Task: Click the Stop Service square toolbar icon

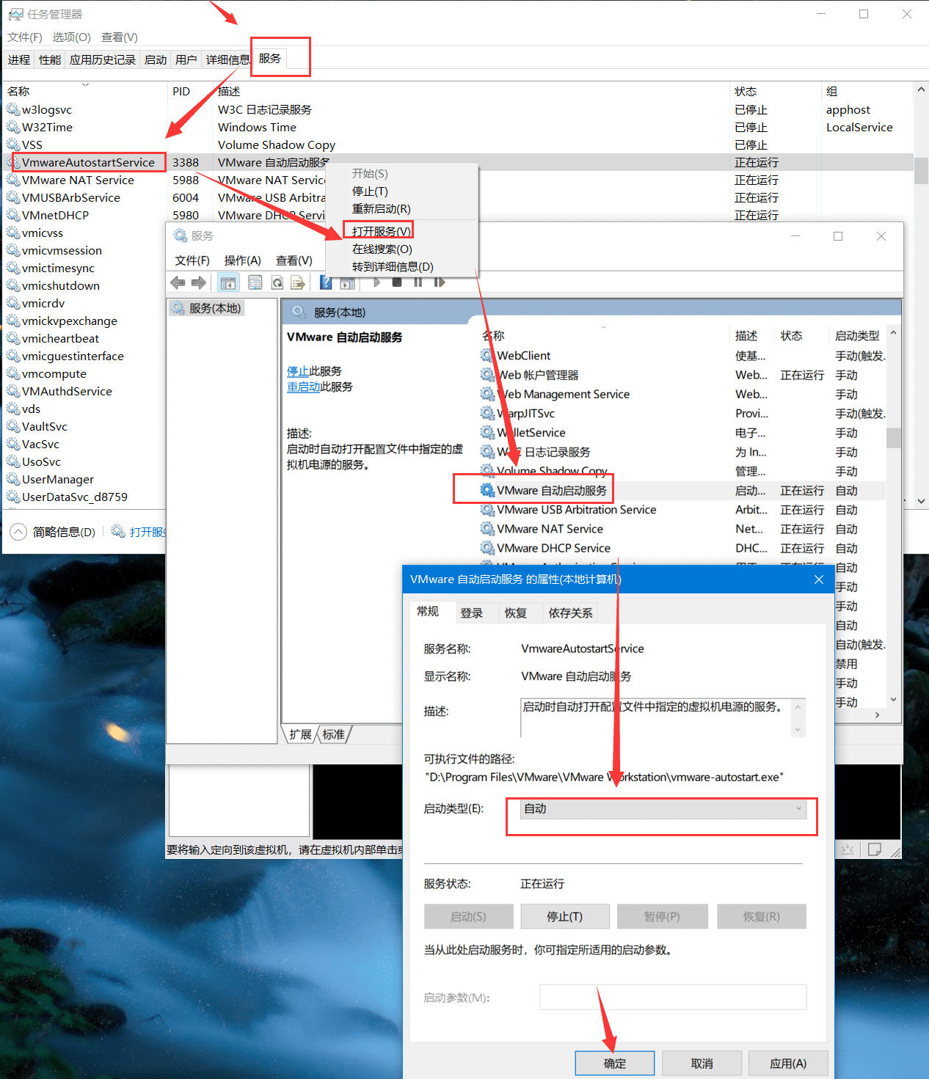Action: click(x=397, y=282)
